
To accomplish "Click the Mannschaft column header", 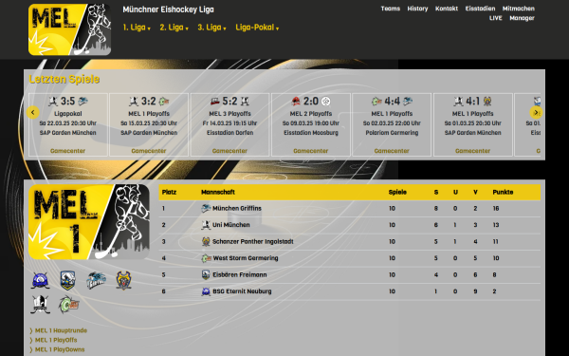I will coord(218,192).
